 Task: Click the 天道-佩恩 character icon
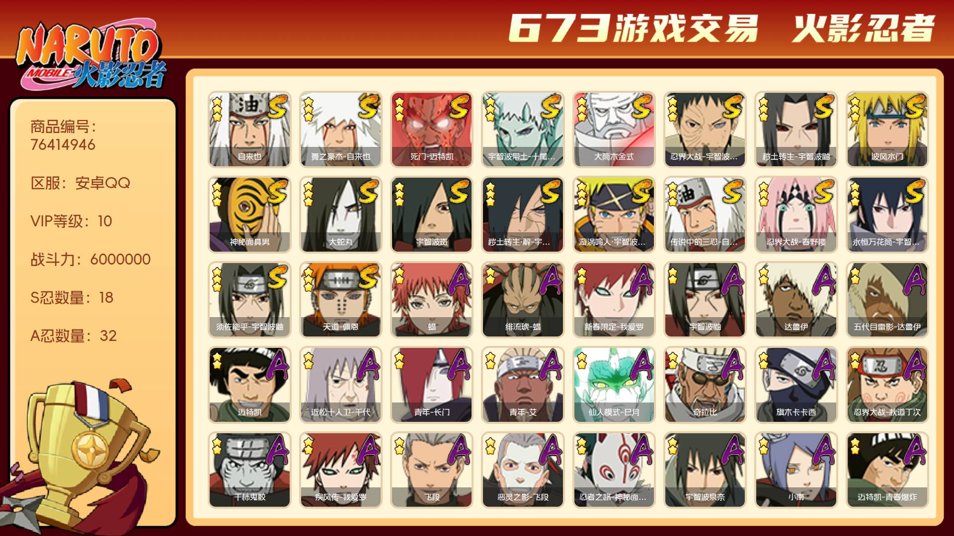(340, 300)
